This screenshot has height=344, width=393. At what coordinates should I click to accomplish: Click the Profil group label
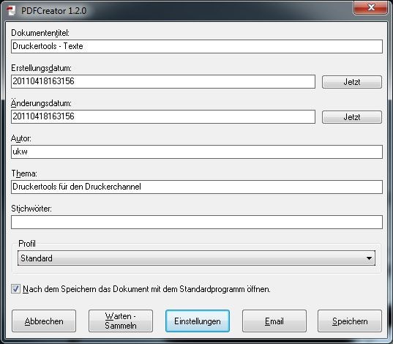[27, 244]
